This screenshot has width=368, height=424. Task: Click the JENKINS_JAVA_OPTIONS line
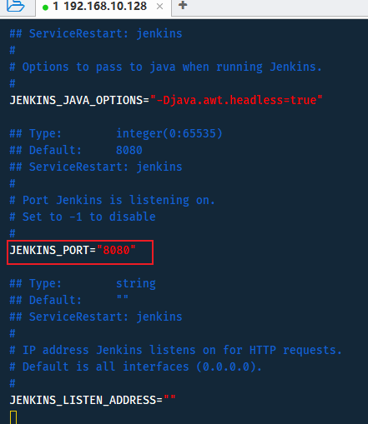[166, 100]
